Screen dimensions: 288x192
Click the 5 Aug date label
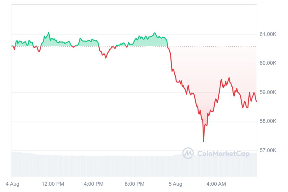(x=175, y=184)
